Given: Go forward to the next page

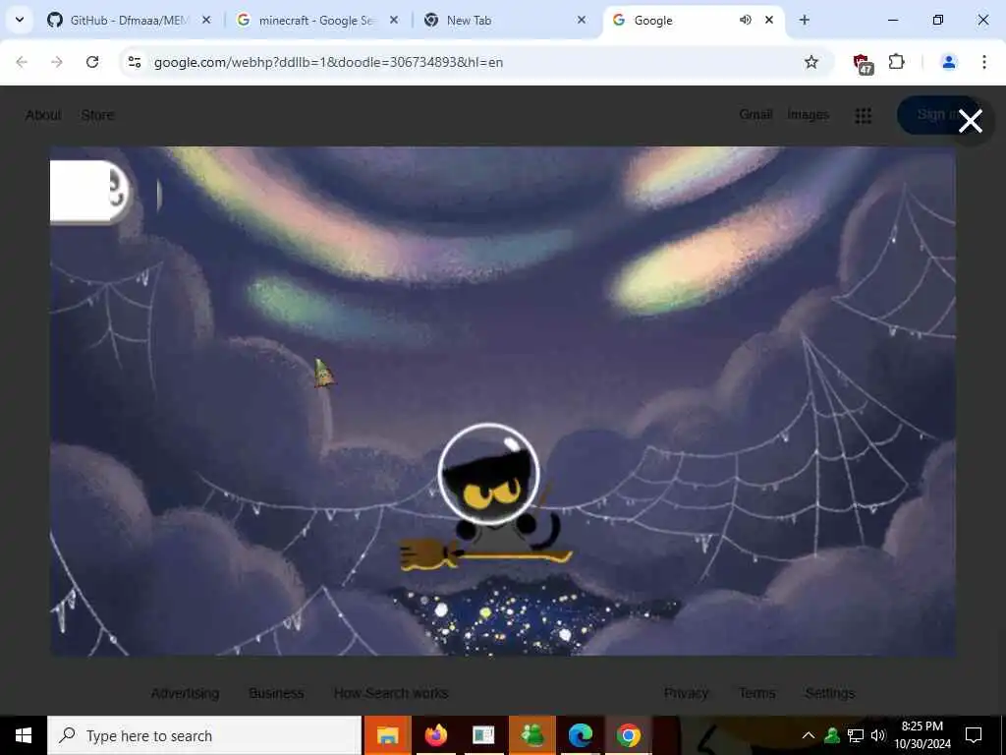Looking at the screenshot, I should point(57,62).
